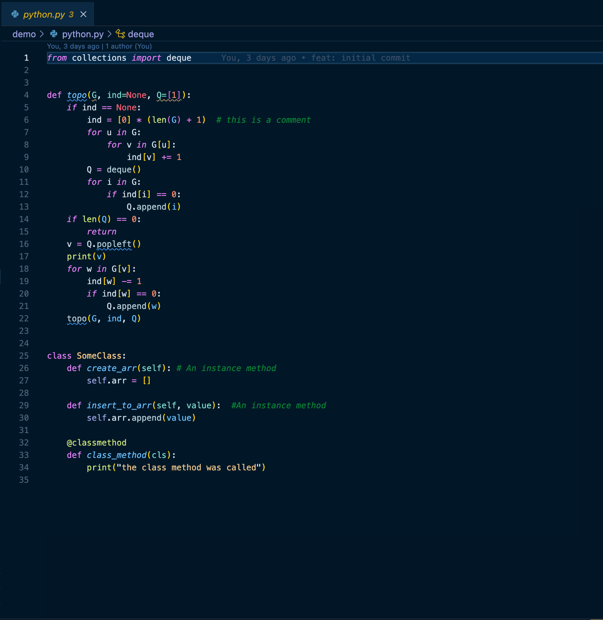The height and width of the screenshot is (620, 603).
Task: Click the '#An instance method' comment on line 29
Action: pyautogui.click(x=278, y=406)
